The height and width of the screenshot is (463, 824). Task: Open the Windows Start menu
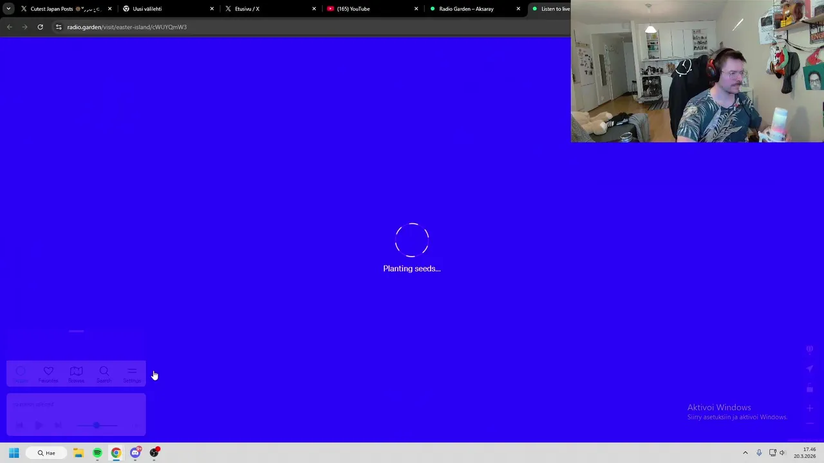(x=14, y=453)
